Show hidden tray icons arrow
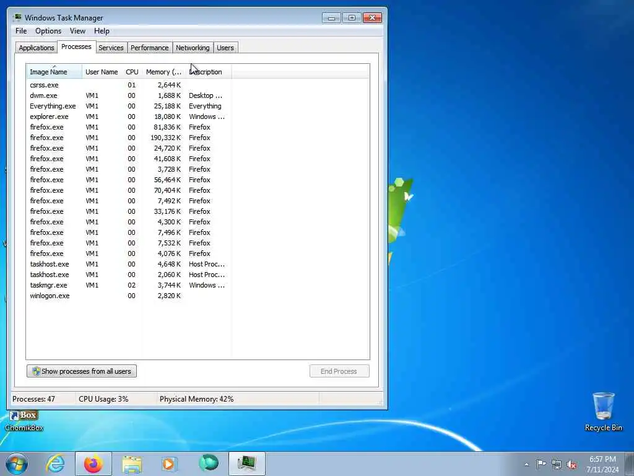 tap(526, 464)
